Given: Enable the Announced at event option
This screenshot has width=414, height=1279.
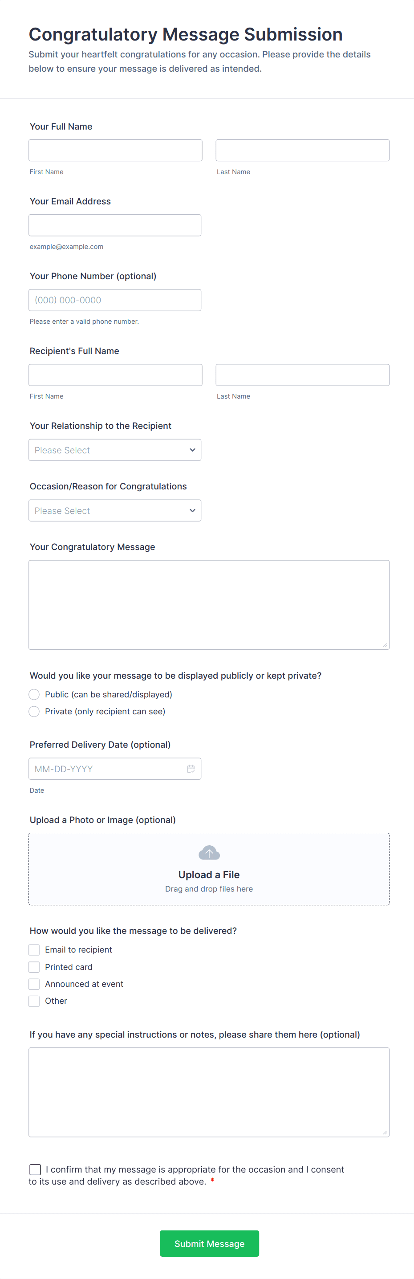Looking at the screenshot, I should coord(34,984).
